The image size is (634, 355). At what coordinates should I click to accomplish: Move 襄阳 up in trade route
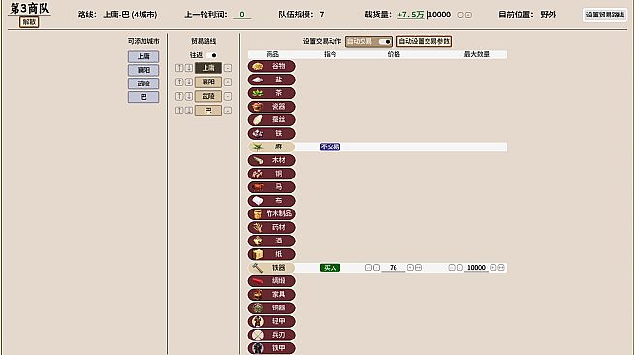(179, 82)
